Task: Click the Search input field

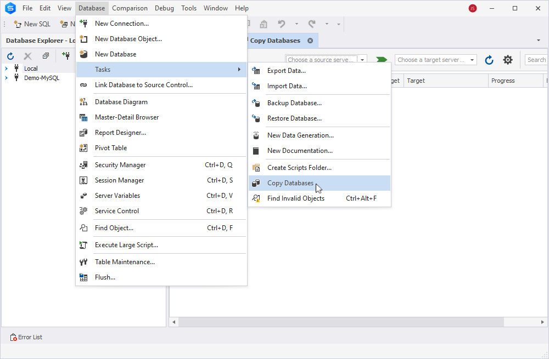Action: [536, 60]
